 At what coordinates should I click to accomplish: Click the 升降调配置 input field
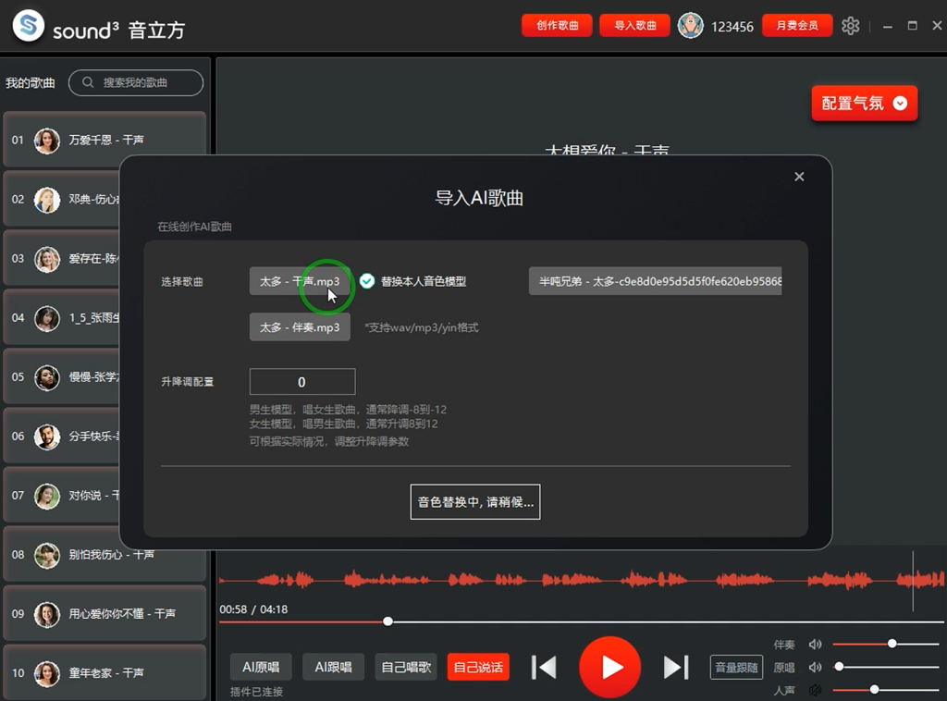301,381
